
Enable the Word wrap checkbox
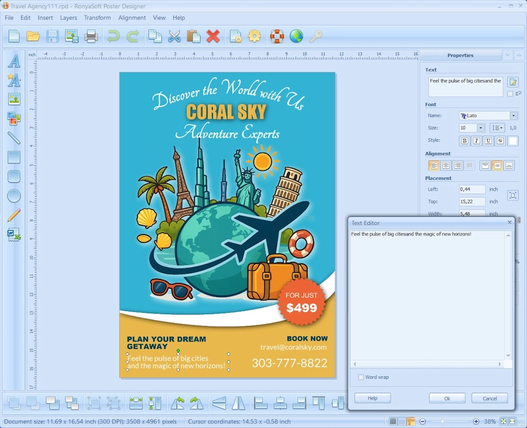(361, 377)
